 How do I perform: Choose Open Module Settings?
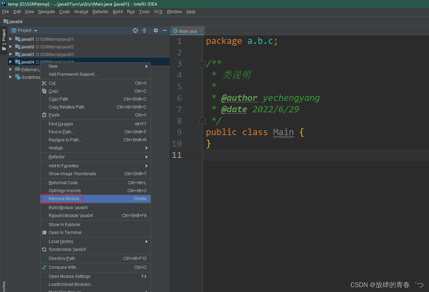pyautogui.click(x=95, y=276)
